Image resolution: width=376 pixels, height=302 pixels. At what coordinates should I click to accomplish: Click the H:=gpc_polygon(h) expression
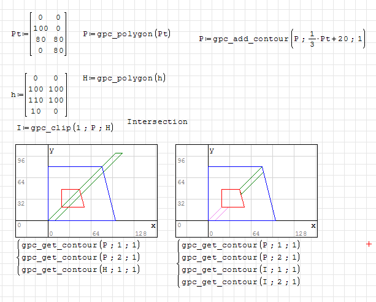[123, 78]
